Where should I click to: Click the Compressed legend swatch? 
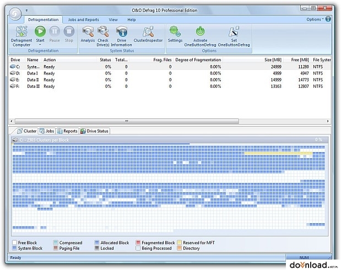pos(56,242)
